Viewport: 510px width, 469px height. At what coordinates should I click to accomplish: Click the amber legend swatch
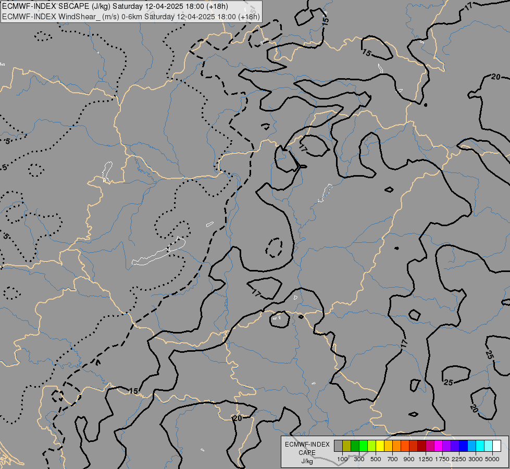tap(388, 446)
